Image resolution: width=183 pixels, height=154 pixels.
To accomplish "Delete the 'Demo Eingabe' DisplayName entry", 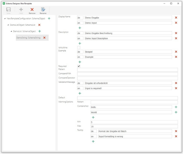I will (x=176, y=18).
